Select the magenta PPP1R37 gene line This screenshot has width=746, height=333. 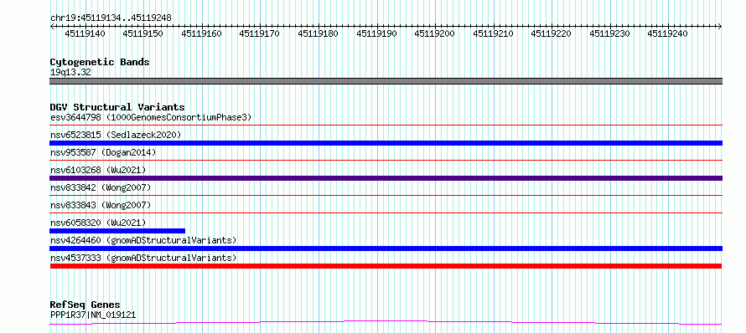pyautogui.click(x=386, y=323)
